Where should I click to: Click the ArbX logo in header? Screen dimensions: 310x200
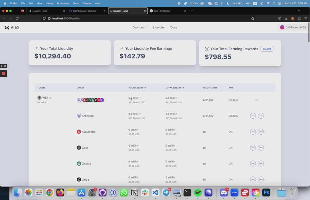[x=12, y=27]
